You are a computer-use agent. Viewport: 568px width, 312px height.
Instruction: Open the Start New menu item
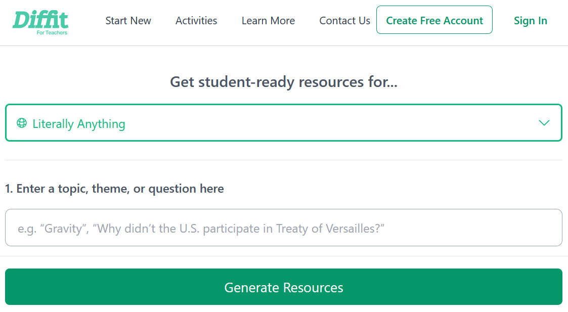[128, 21]
